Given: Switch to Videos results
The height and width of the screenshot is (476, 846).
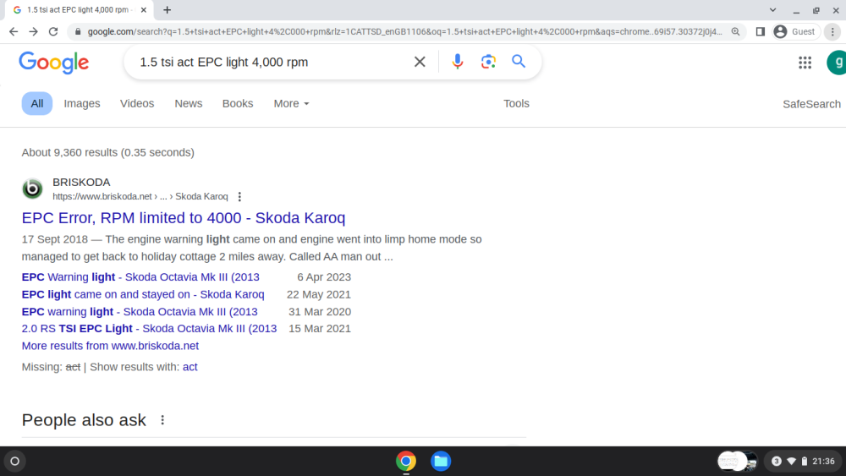Looking at the screenshot, I should point(137,103).
